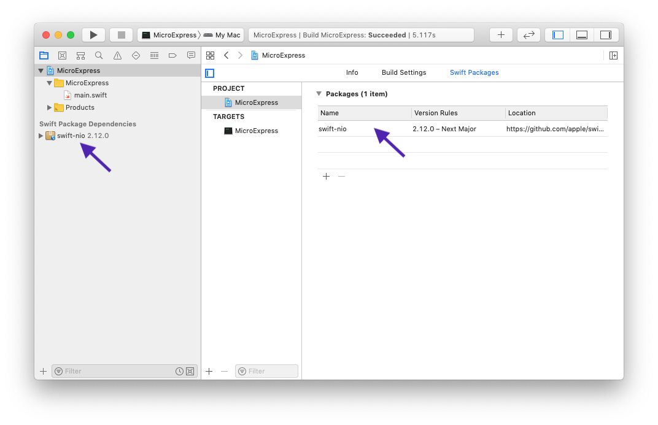The width and height of the screenshot is (658, 425).
Task: Toggle the Inspectors panel visibility
Action: (606, 35)
